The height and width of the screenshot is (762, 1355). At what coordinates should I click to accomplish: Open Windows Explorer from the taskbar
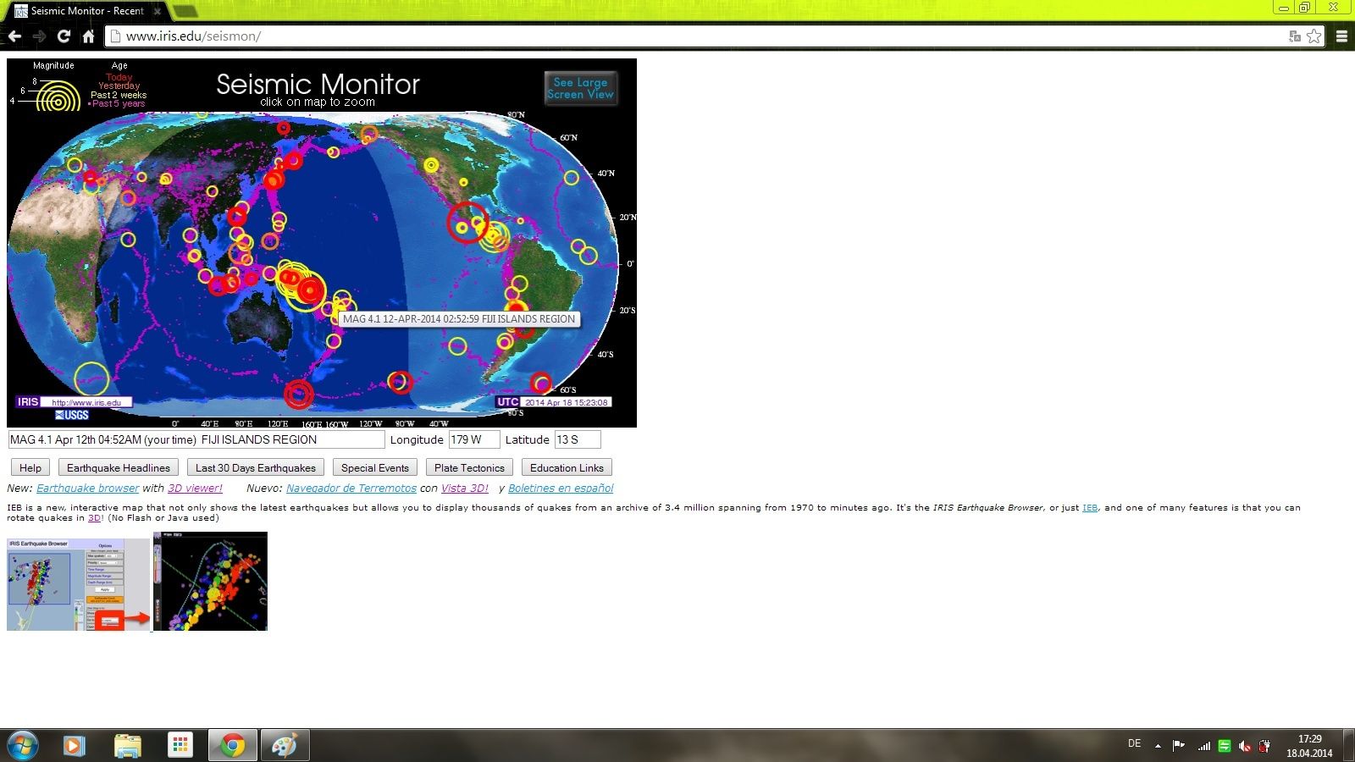[128, 745]
